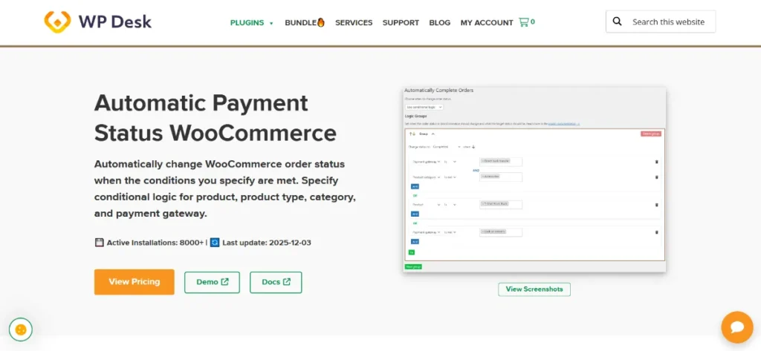Click the 'Automatically change WooCommerce order status' paragraph
Viewport: 761px width, 351px height.
(x=225, y=188)
